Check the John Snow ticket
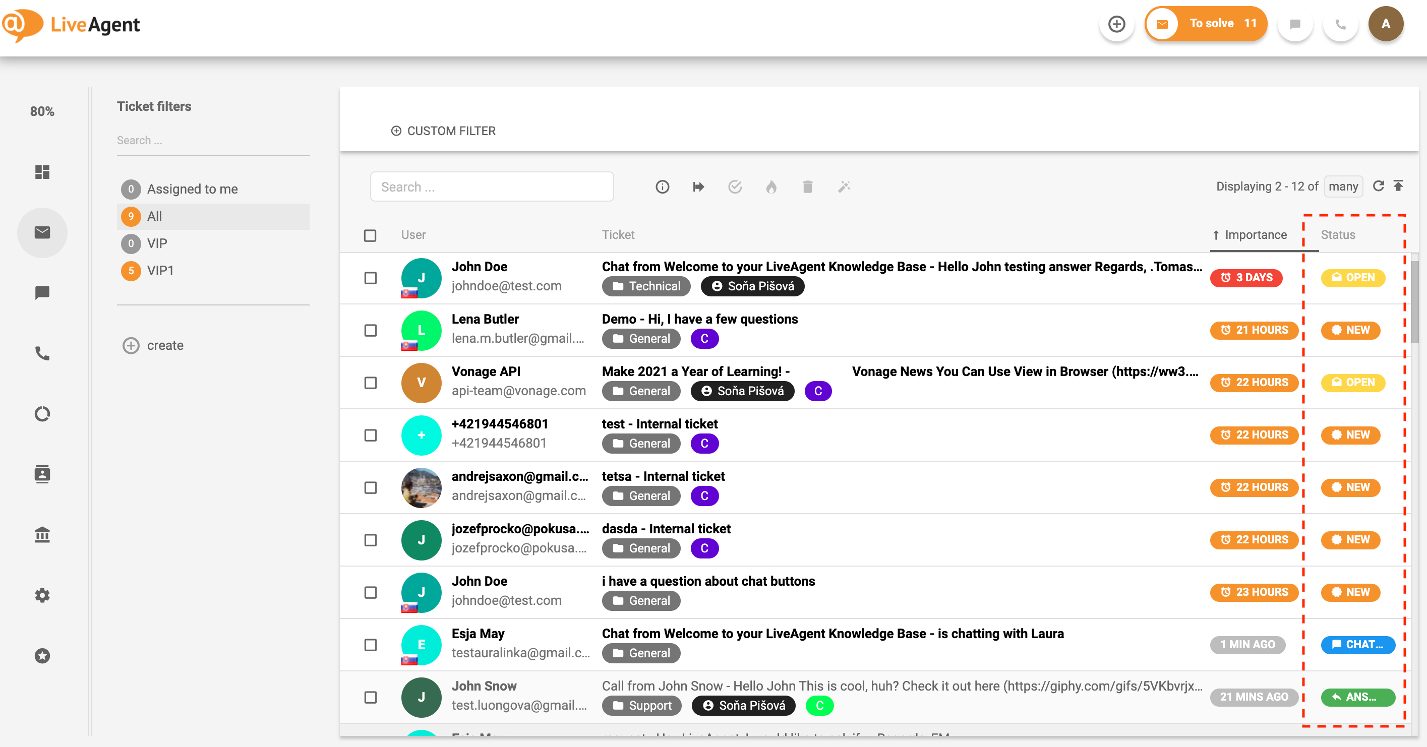1427x747 pixels. click(x=371, y=698)
